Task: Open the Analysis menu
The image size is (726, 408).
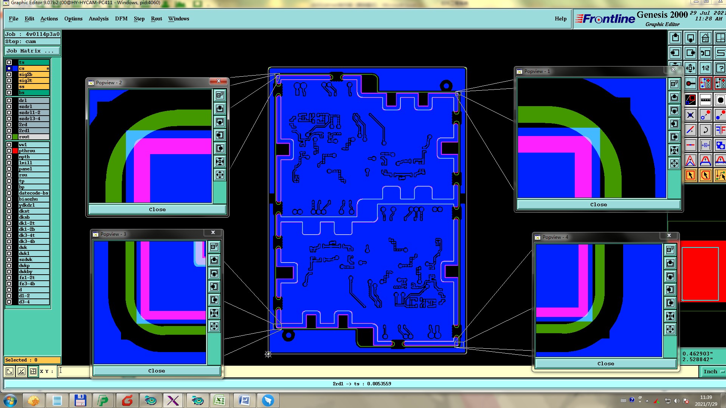Action: point(98,19)
